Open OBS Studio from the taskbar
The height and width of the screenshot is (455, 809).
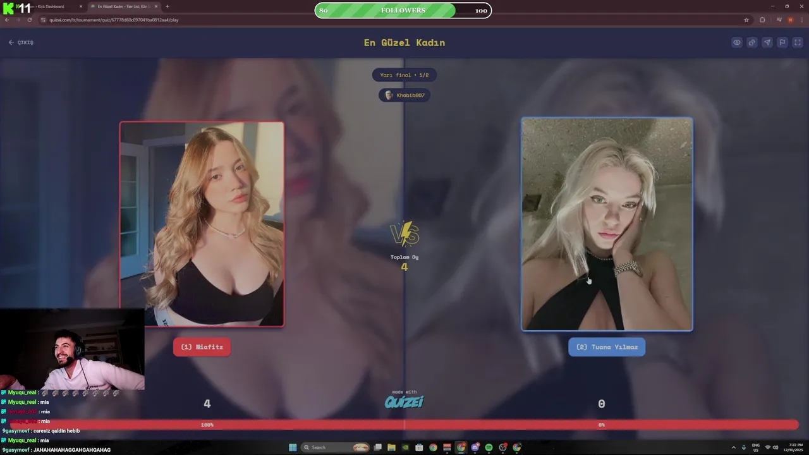(502, 447)
